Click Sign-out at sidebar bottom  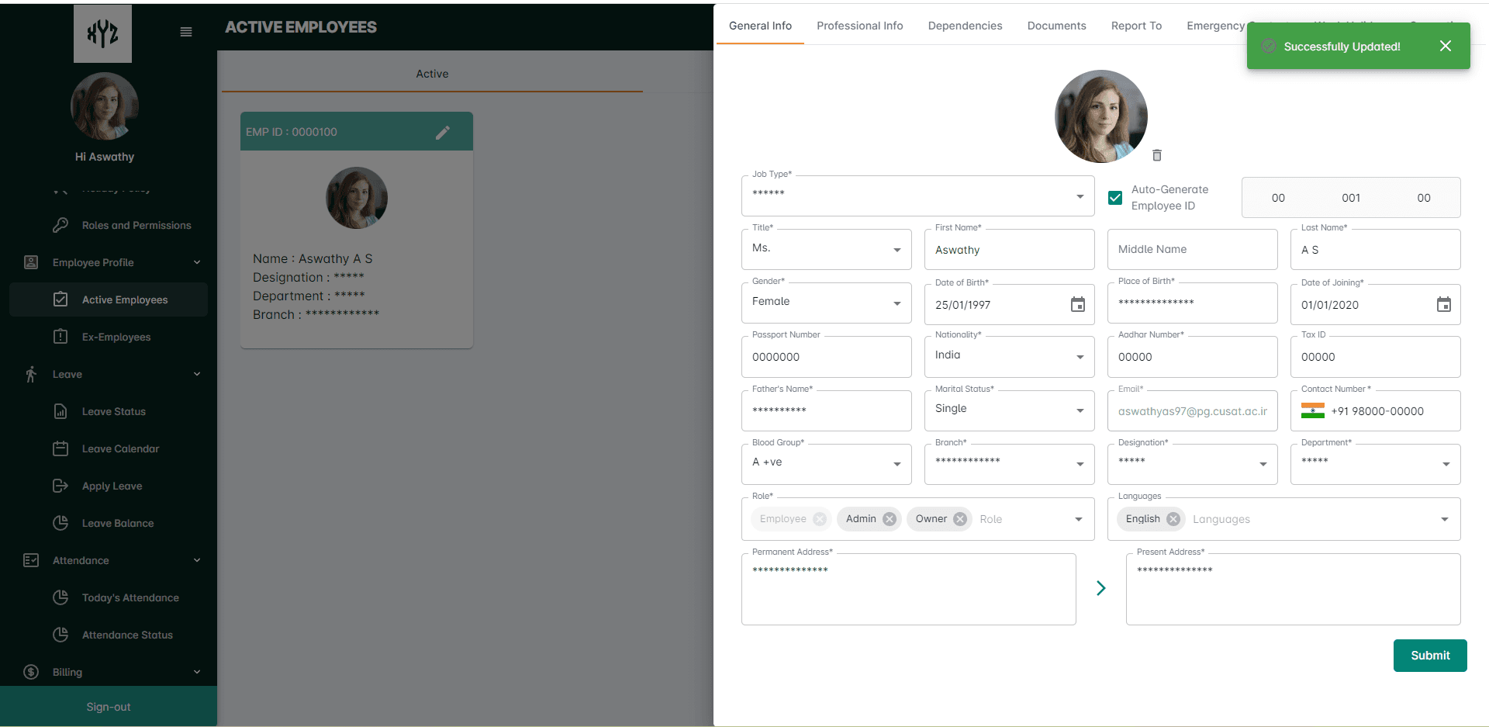109,707
